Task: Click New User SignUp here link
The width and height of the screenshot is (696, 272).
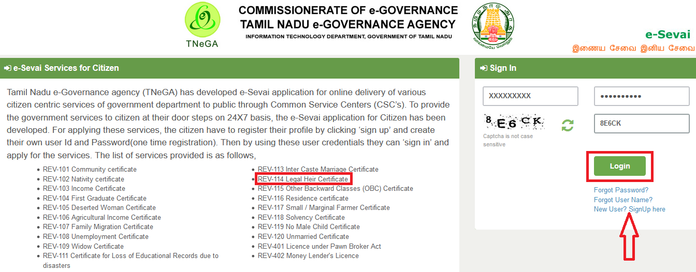Action: pos(630,209)
